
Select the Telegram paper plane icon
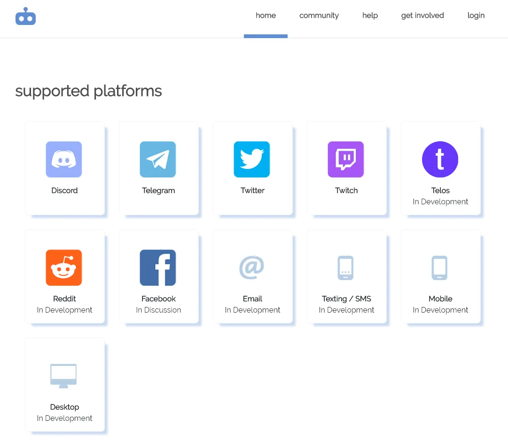pyautogui.click(x=158, y=159)
